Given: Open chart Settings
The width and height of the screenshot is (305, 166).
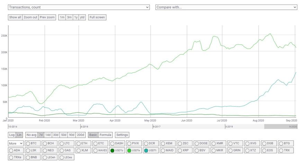Looking at the screenshot, I should point(122,135).
